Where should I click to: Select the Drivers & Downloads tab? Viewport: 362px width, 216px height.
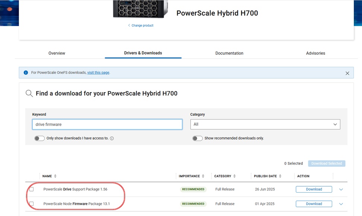pos(143,53)
